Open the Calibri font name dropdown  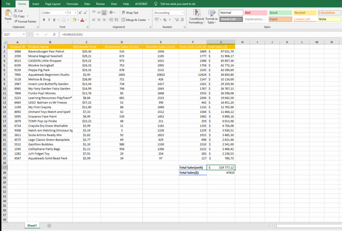[65, 13]
